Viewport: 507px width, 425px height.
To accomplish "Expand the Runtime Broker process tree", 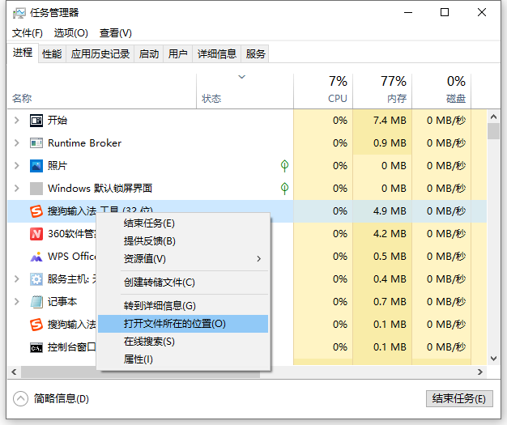I will [x=16, y=143].
